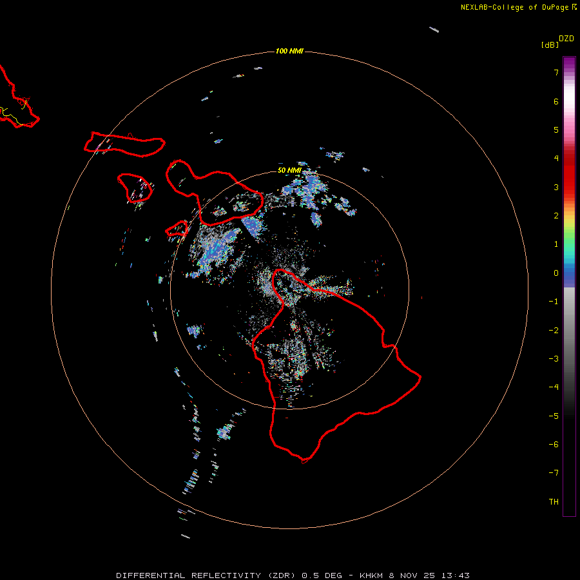The height and width of the screenshot is (580, 580).
Task: Click the 4 dB scale label
Action: pyautogui.click(x=556, y=159)
